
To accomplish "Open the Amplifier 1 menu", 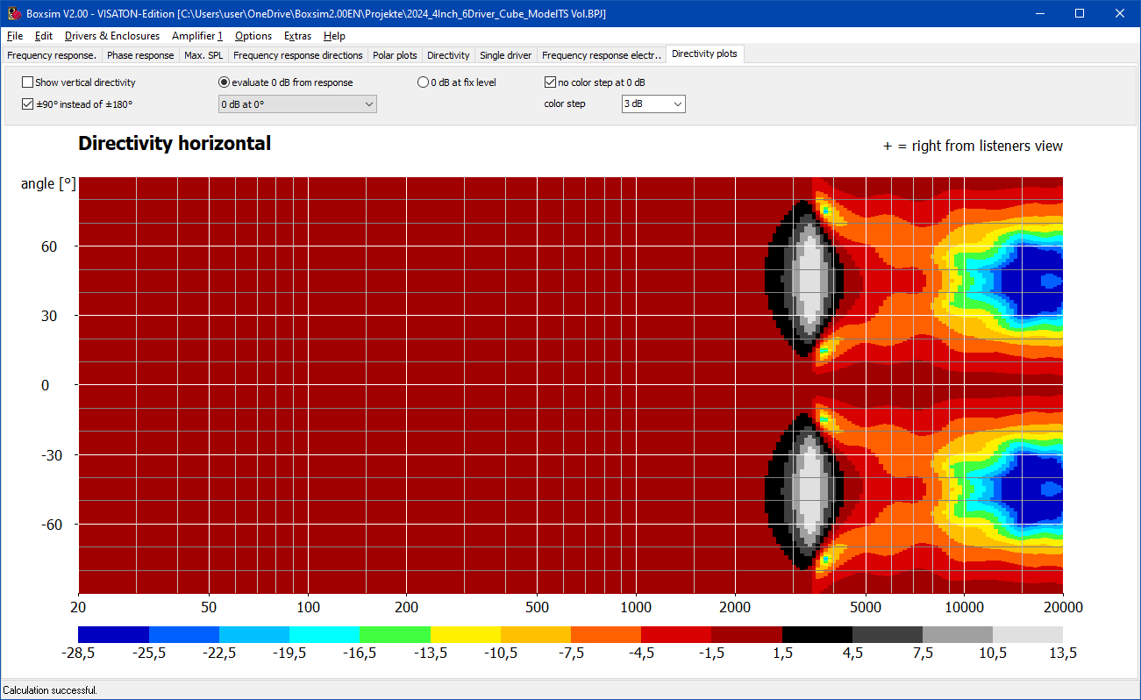I will (197, 36).
